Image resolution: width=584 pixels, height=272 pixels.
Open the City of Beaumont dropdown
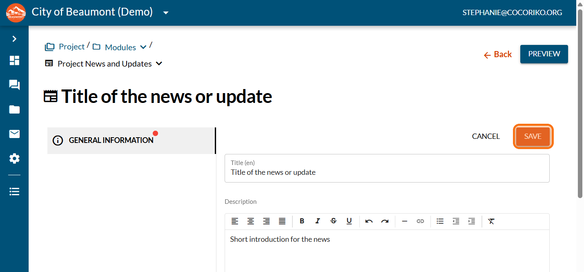pyautogui.click(x=166, y=13)
